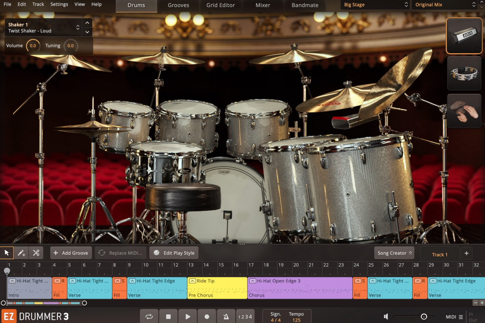Switch to the Mixer tab
Image resolution: width=485 pixels, height=323 pixels.
262,5
